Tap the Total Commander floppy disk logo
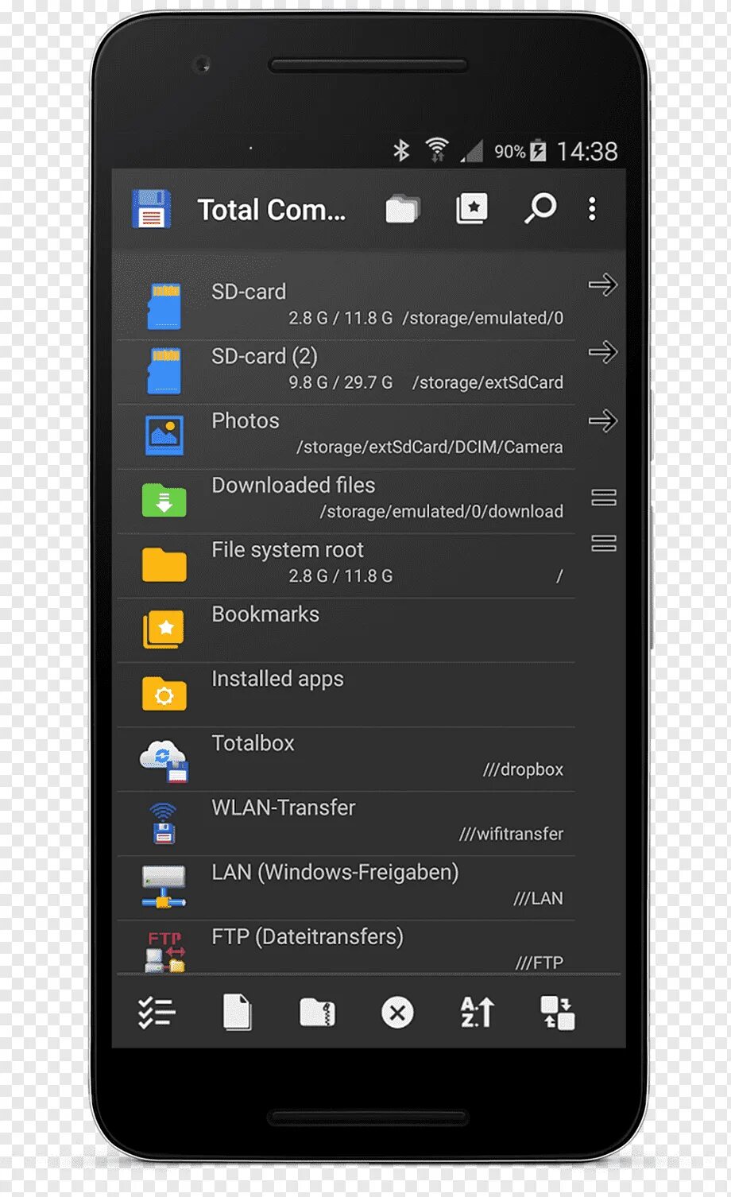 coord(151,210)
